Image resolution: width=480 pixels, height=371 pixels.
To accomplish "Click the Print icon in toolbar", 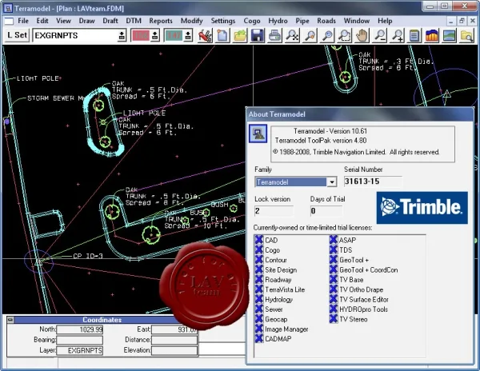I will point(274,35).
